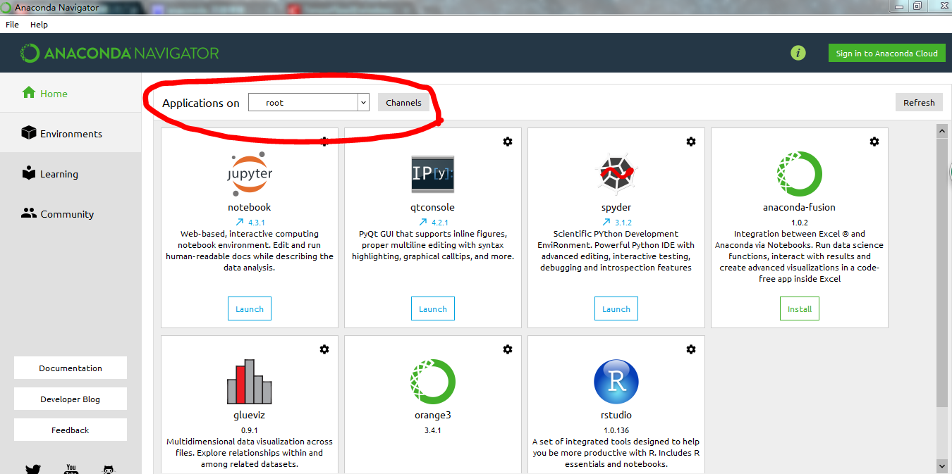This screenshot has width=952, height=474.
Task: Click the Spyder spider-web logo
Action: point(616,174)
